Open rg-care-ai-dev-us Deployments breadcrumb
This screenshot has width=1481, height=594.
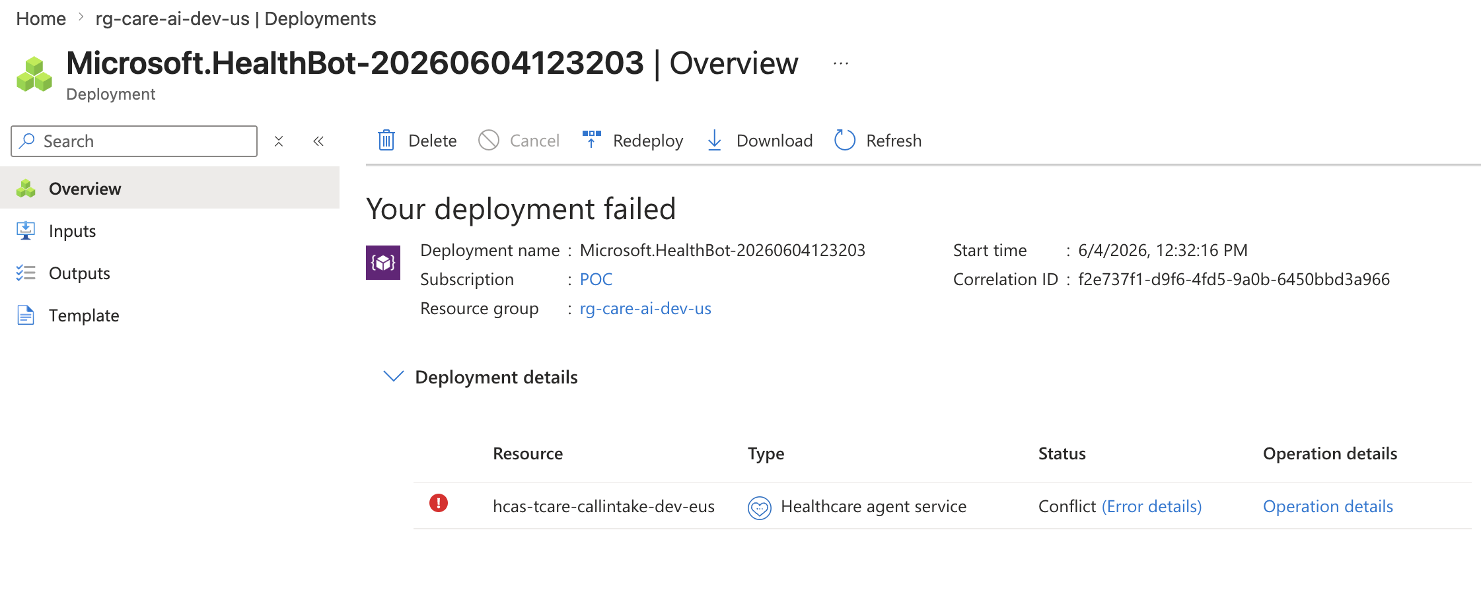(236, 18)
